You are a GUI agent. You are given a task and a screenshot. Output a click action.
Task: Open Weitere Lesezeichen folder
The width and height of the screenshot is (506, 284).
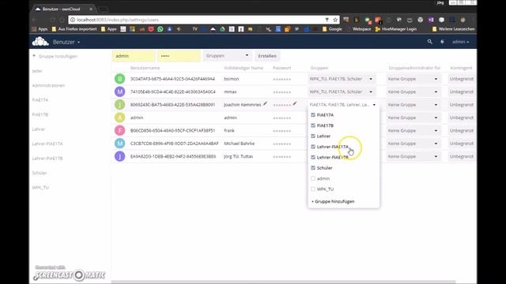(453, 29)
